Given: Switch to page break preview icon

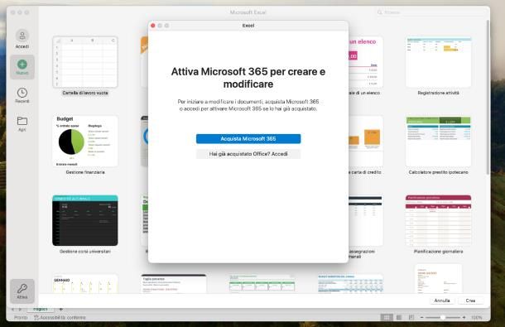Looking at the screenshot, I should (x=411, y=317).
